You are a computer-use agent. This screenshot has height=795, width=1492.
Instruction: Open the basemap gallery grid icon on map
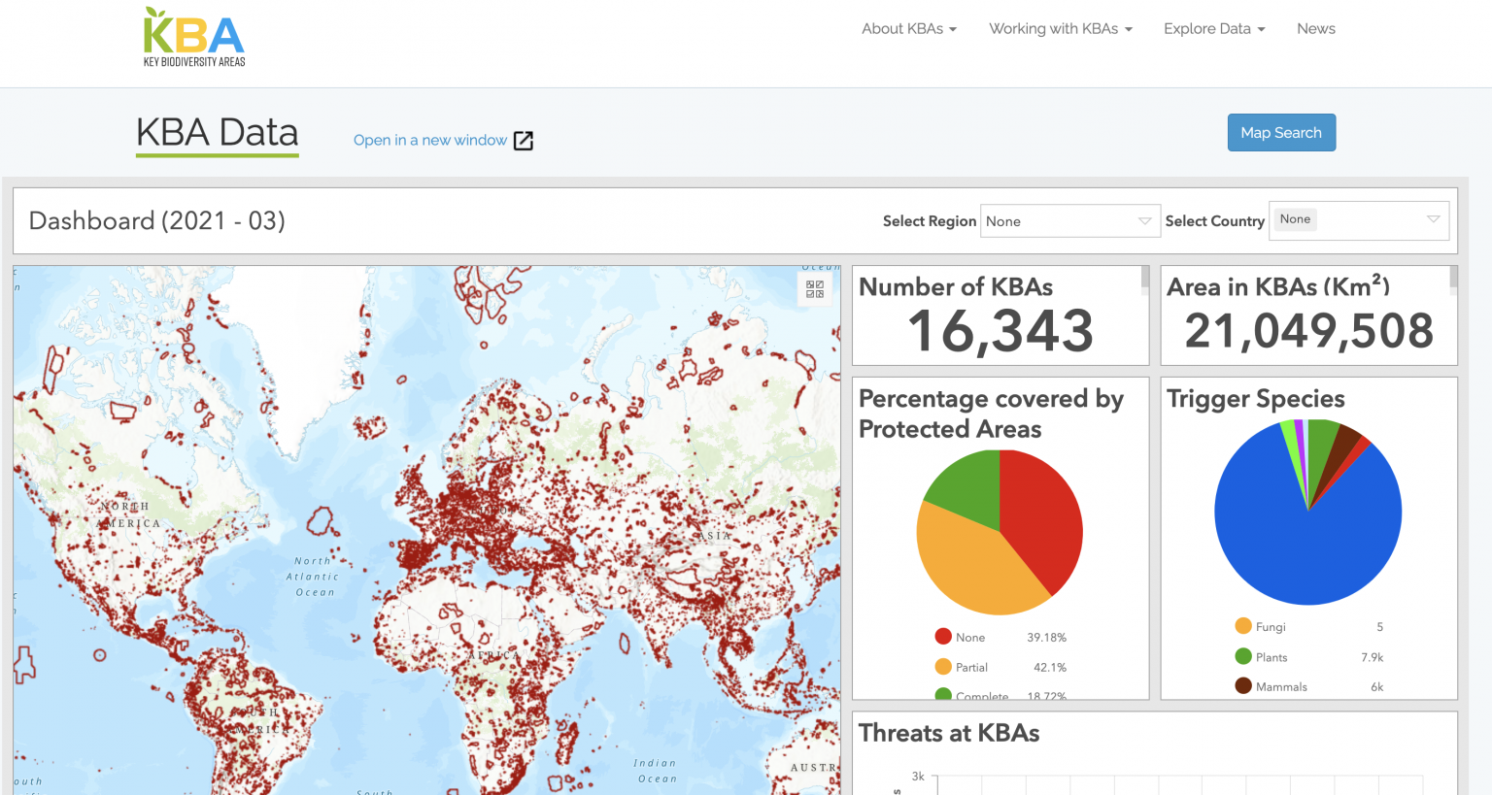(815, 288)
